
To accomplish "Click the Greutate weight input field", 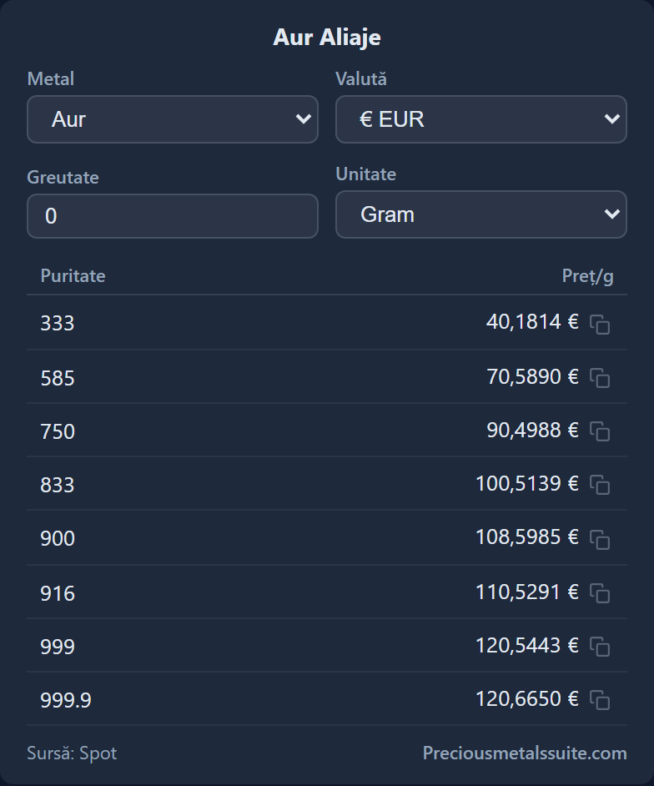I will [x=173, y=216].
